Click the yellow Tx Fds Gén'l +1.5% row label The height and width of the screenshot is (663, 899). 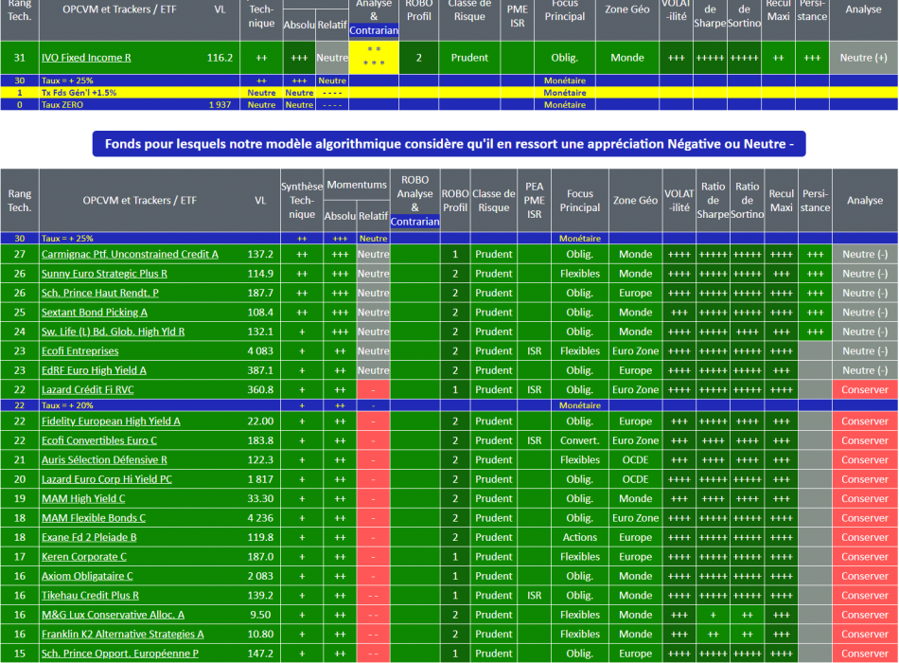79,93
